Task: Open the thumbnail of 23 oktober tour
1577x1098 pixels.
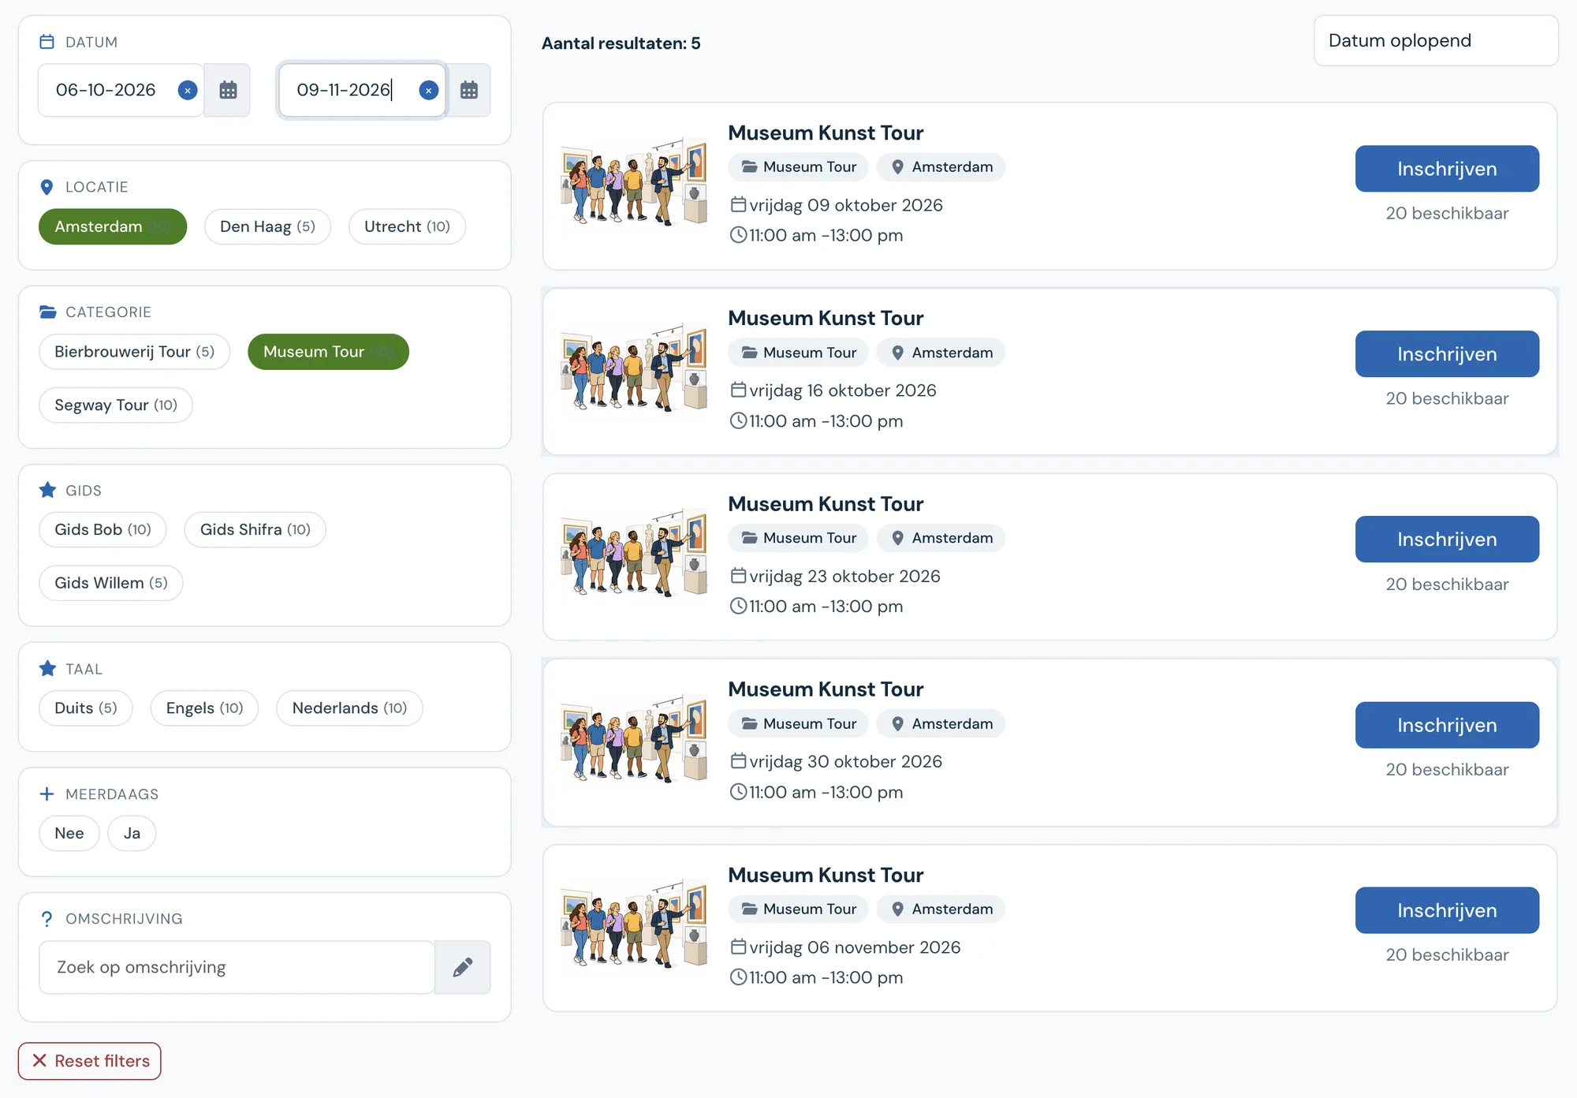Action: pos(634,552)
